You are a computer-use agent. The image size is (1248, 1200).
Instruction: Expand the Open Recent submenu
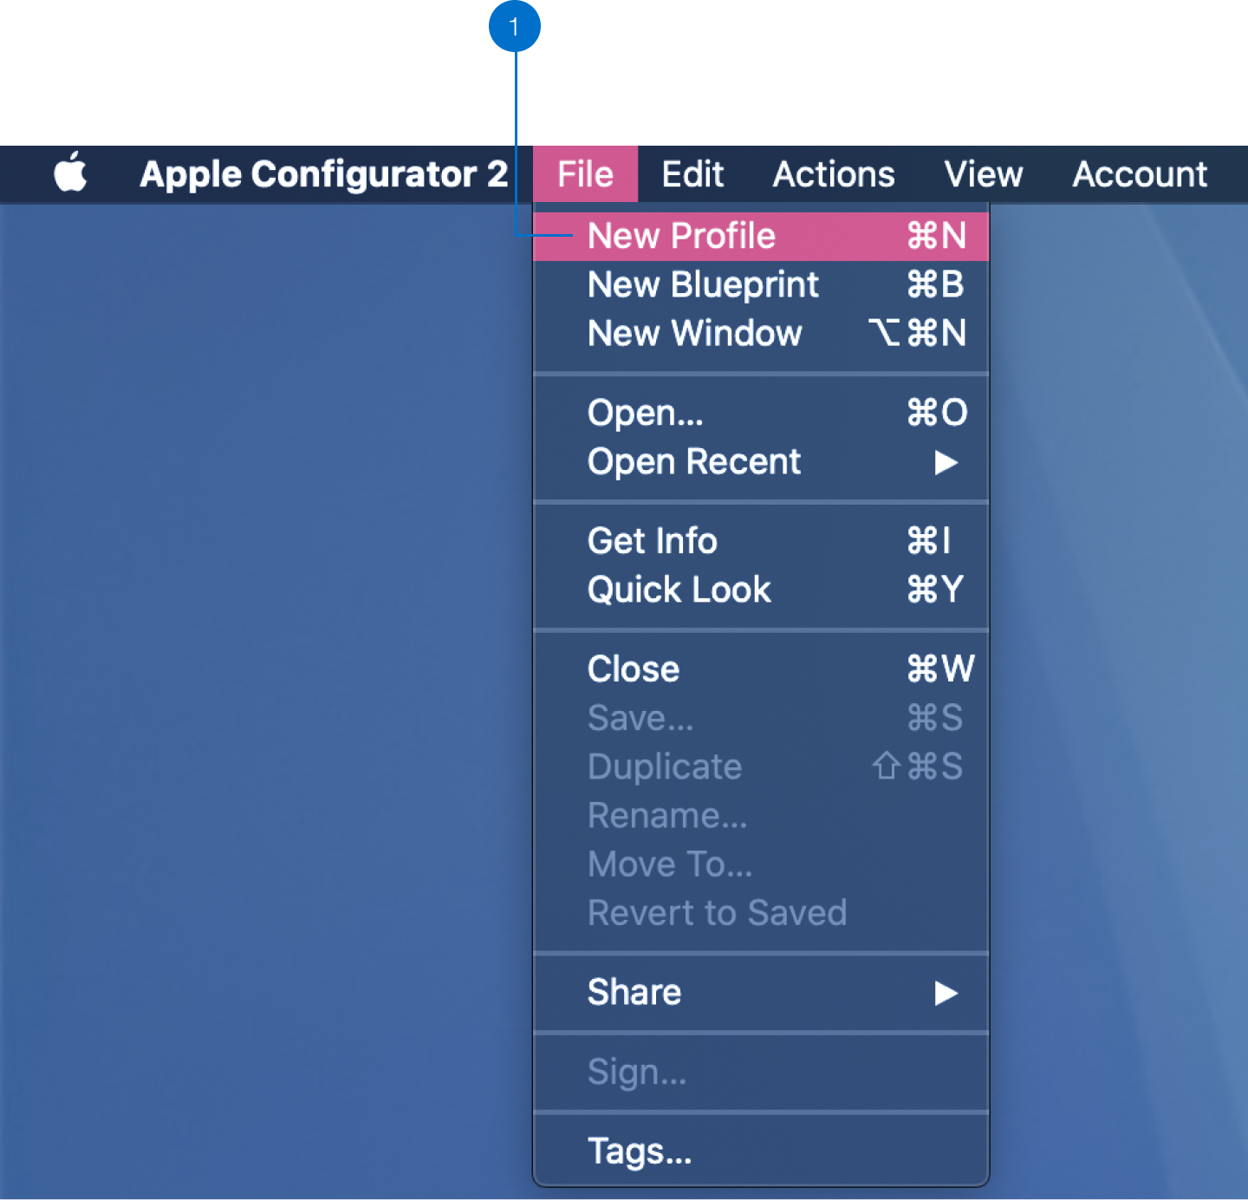point(761,461)
